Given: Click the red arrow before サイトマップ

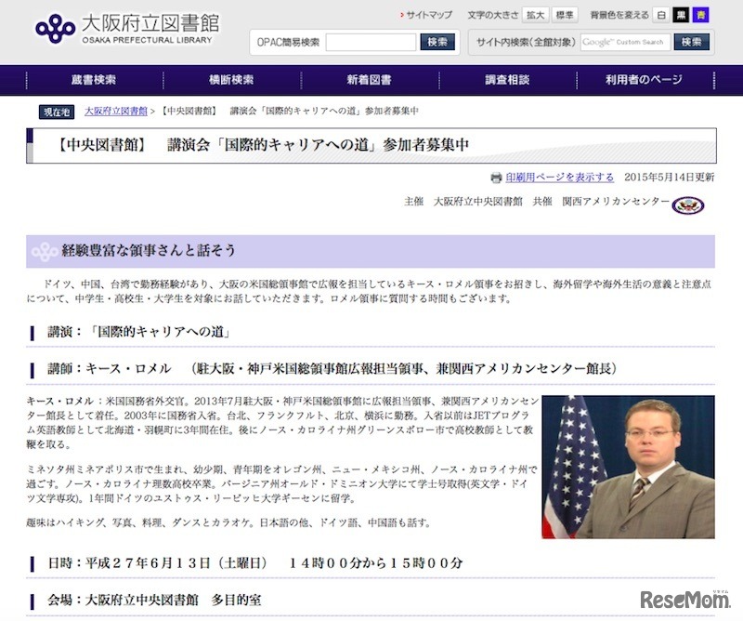Looking at the screenshot, I should [403, 16].
